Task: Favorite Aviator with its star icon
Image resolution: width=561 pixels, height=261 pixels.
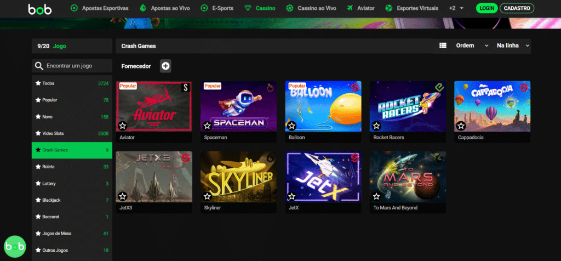Action: 123,126
